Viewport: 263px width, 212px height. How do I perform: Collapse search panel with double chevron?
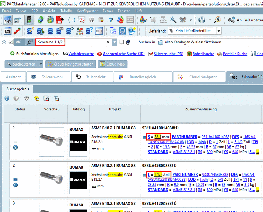[x=4, y=42]
